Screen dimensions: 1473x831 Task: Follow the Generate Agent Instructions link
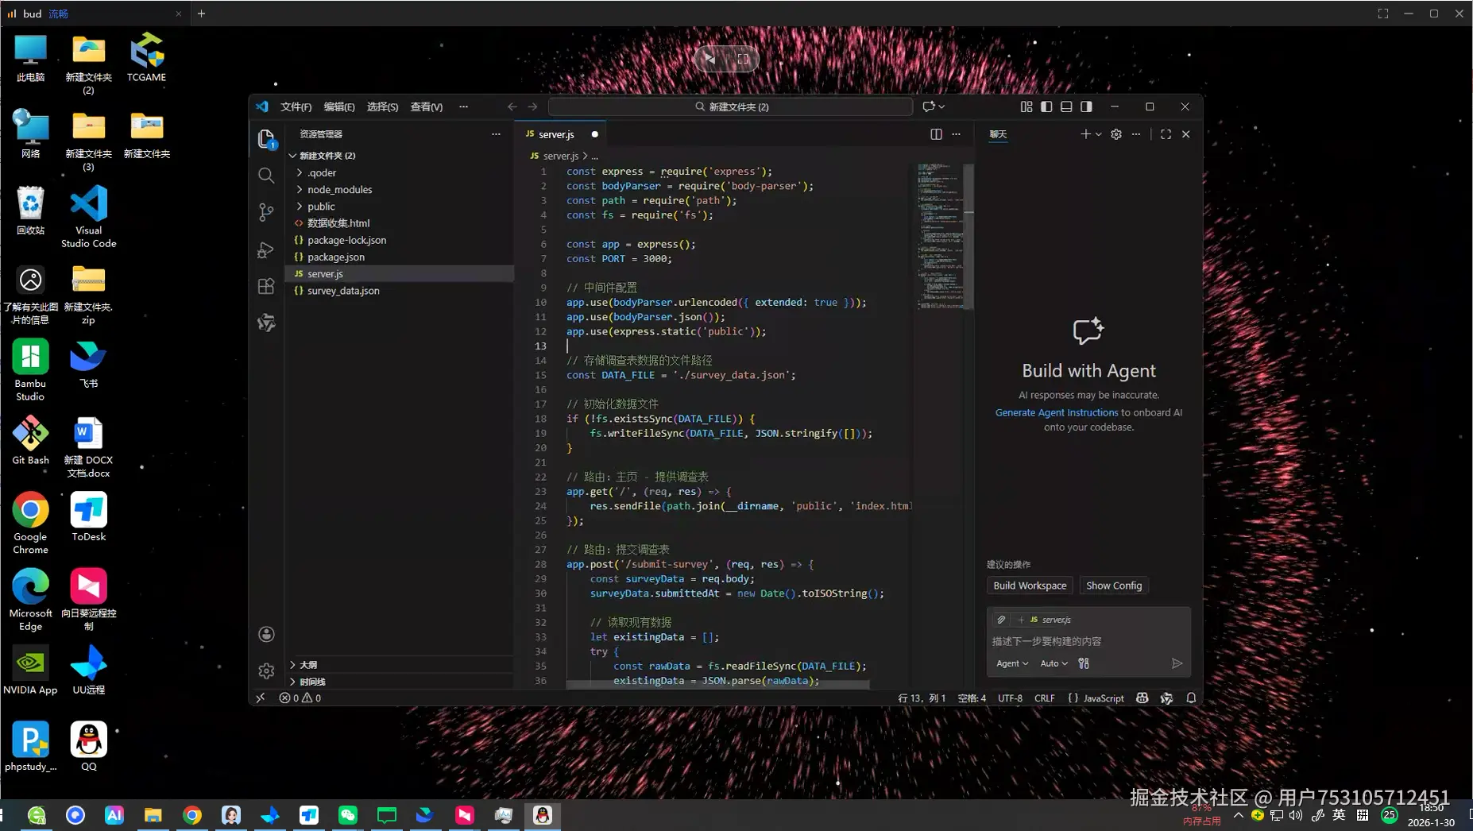point(1057,412)
